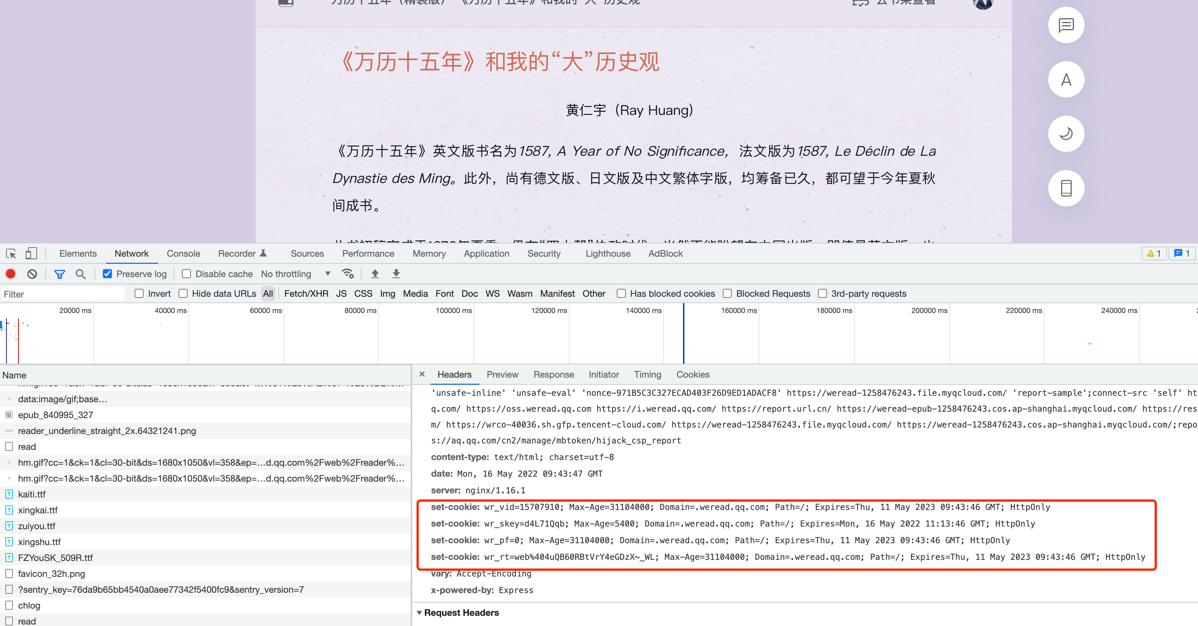Click the clear network log icon

point(32,274)
